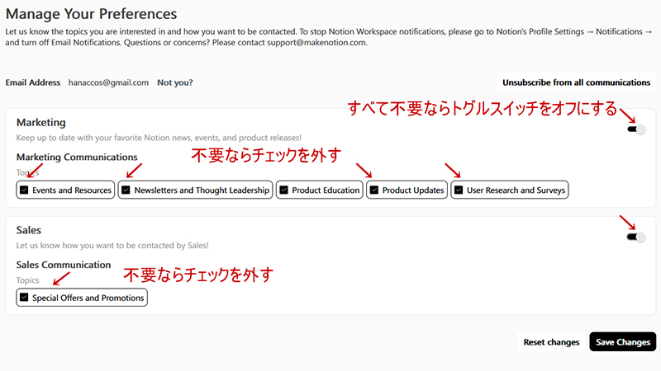Click 'Keep up to date' description text
This screenshot has width=661, height=371.
point(159,138)
